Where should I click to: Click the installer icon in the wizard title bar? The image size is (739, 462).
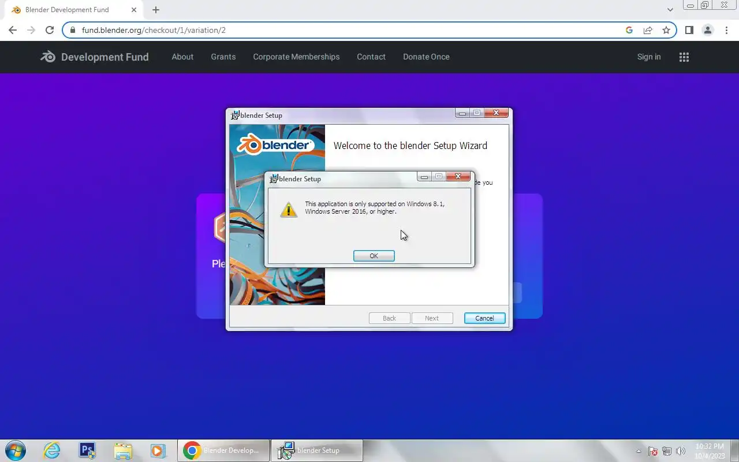point(235,115)
